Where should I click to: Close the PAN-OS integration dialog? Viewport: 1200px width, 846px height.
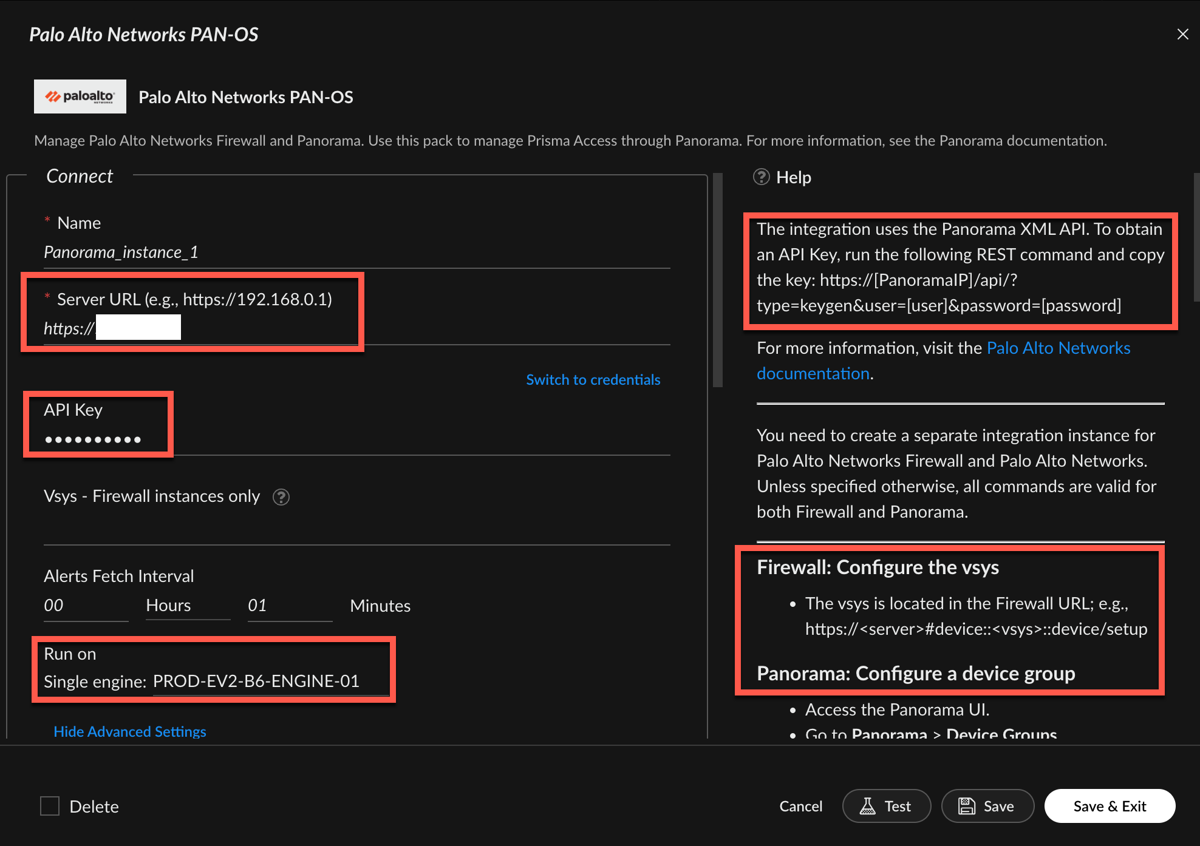click(x=1182, y=34)
